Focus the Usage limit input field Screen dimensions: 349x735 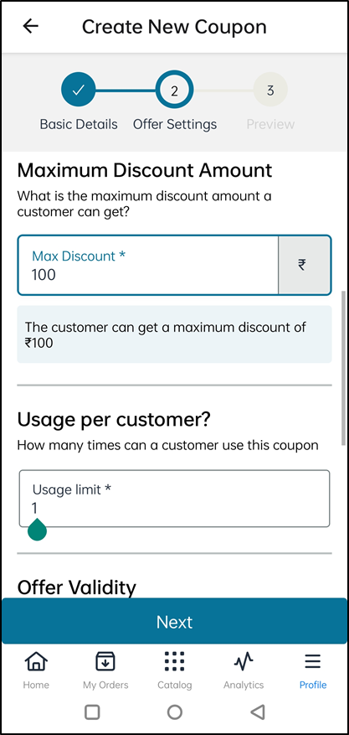coord(174,499)
